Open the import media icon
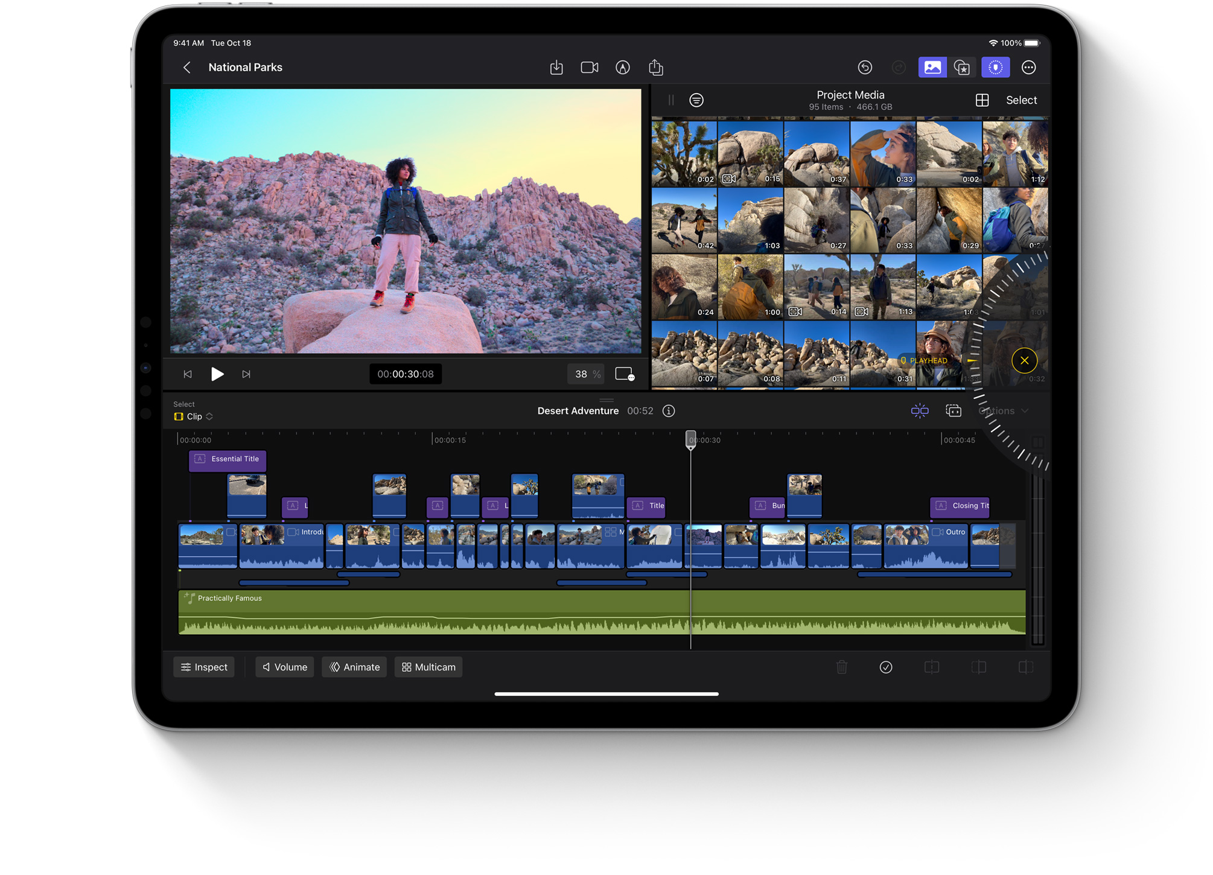This screenshot has height=875, width=1213. click(556, 68)
